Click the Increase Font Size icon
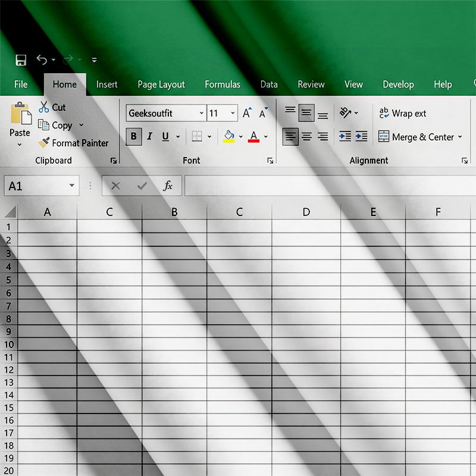Image resolution: width=476 pixels, height=476 pixels. [x=247, y=113]
